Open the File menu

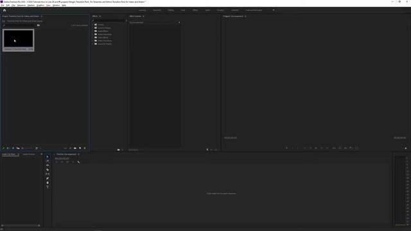pos(3,5)
